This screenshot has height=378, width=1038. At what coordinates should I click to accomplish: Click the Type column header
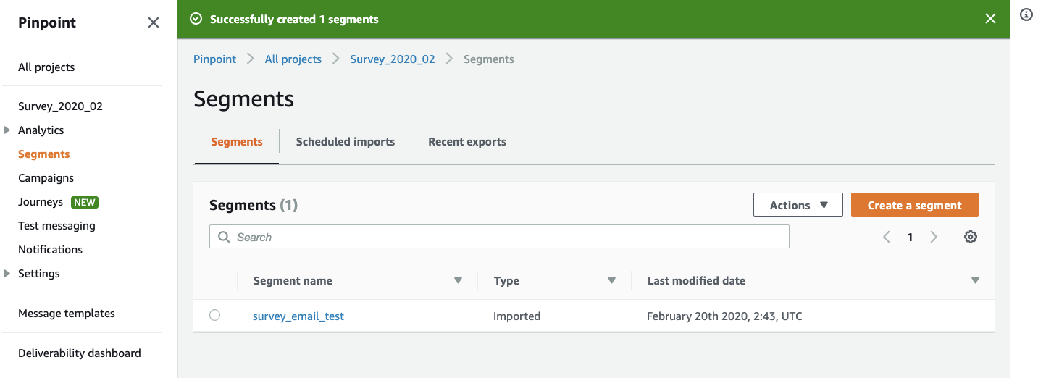[506, 280]
